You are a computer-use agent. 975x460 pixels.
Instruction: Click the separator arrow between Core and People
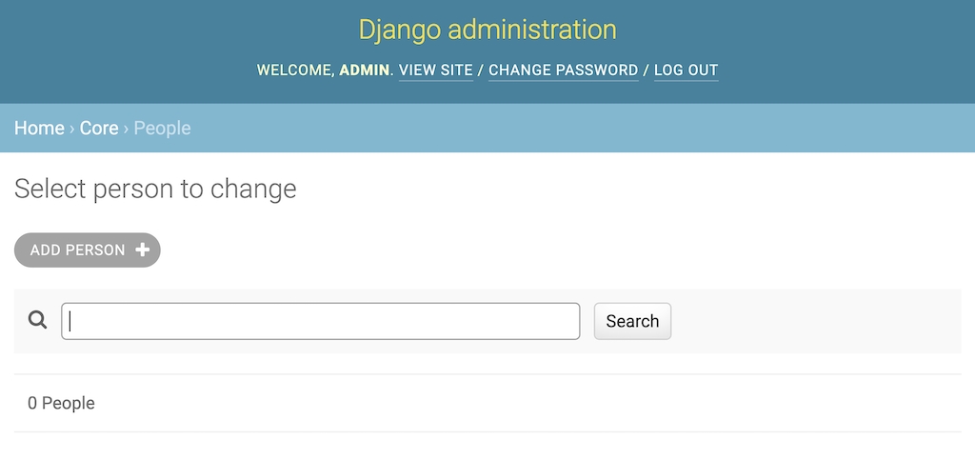click(x=126, y=128)
